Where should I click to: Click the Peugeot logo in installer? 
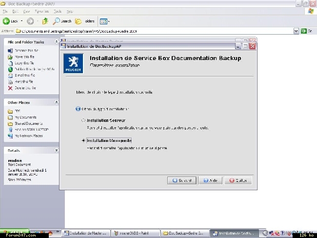coord(73,63)
